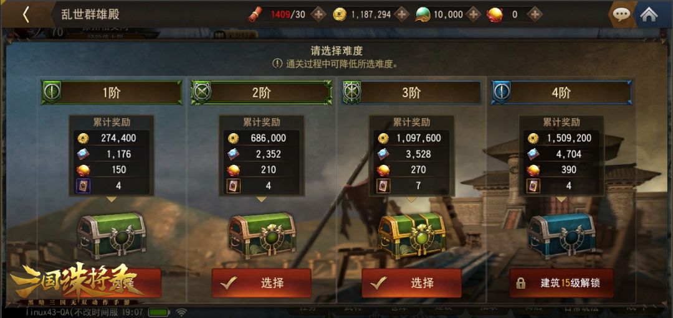
Task: Open the 1阶 green treasure chest
Action: click(x=112, y=235)
